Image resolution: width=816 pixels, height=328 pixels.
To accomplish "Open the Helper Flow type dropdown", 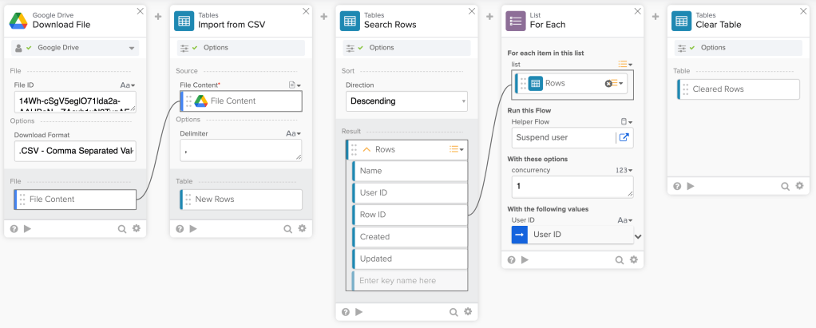I will coord(627,122).
